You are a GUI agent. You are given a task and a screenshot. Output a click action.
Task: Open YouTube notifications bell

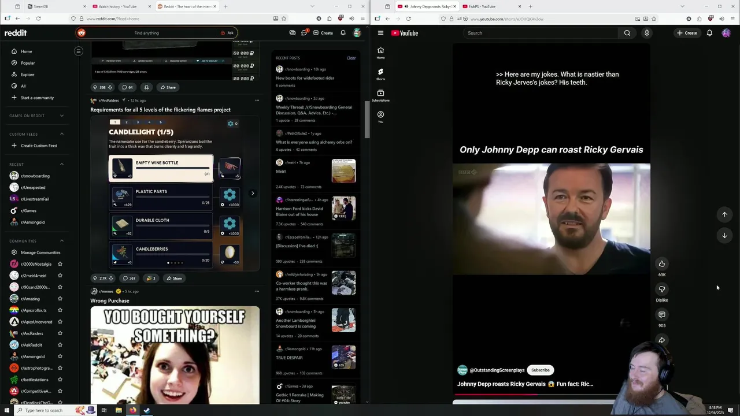tap(709, 33)
